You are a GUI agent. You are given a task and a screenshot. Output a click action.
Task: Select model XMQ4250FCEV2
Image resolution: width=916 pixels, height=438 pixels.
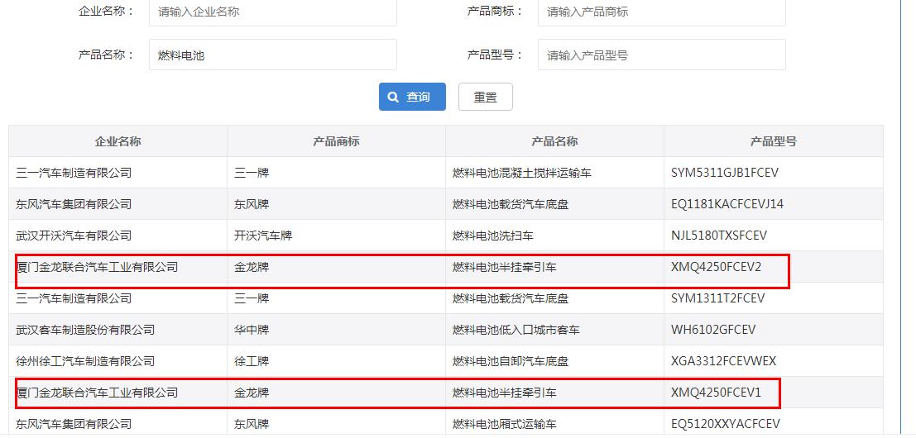point(774,267)
